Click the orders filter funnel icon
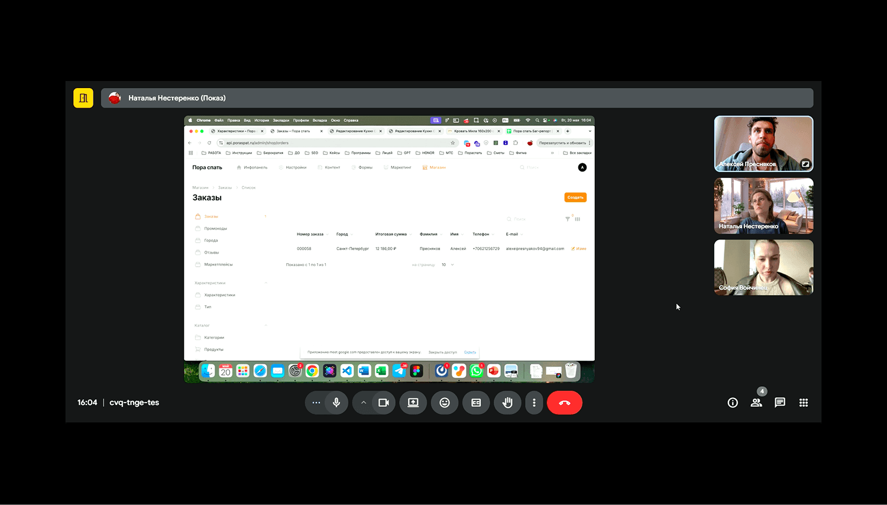The height and width of the screenshot is (505, 887). (x=568, y=219)
